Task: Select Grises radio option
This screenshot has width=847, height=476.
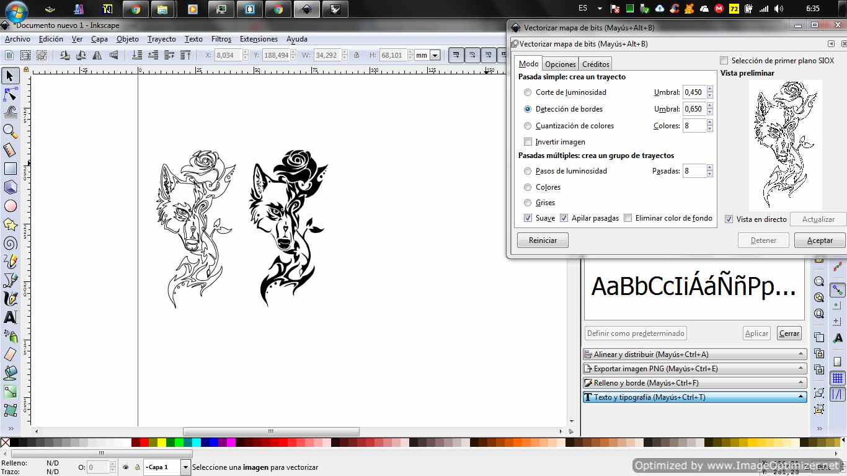Action: [x=528, y=203]
